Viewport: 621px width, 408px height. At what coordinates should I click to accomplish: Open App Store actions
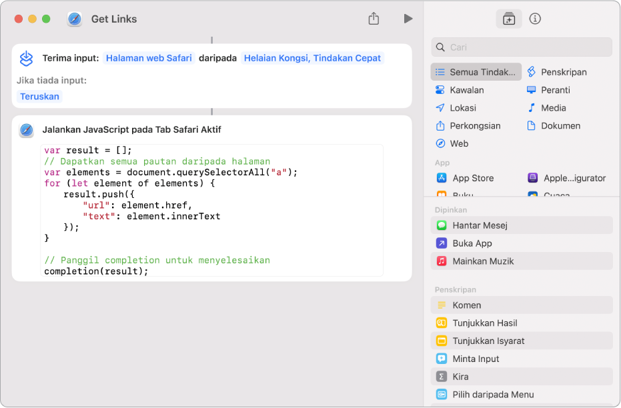(x=472, y=178)
